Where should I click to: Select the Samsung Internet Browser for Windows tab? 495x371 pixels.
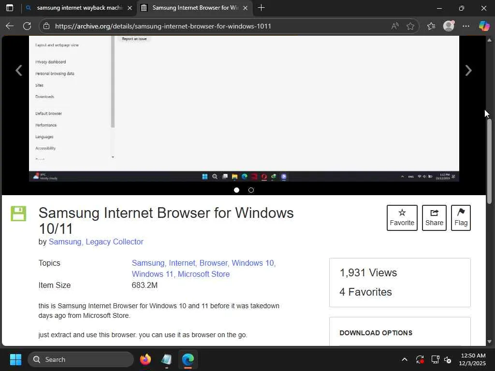(195, 8)
